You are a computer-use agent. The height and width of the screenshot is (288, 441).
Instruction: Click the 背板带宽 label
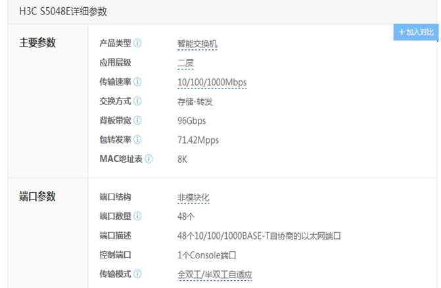coord(115,121)
